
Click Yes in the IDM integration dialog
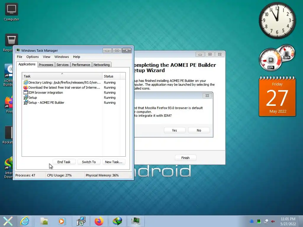[x=175, y=130]
